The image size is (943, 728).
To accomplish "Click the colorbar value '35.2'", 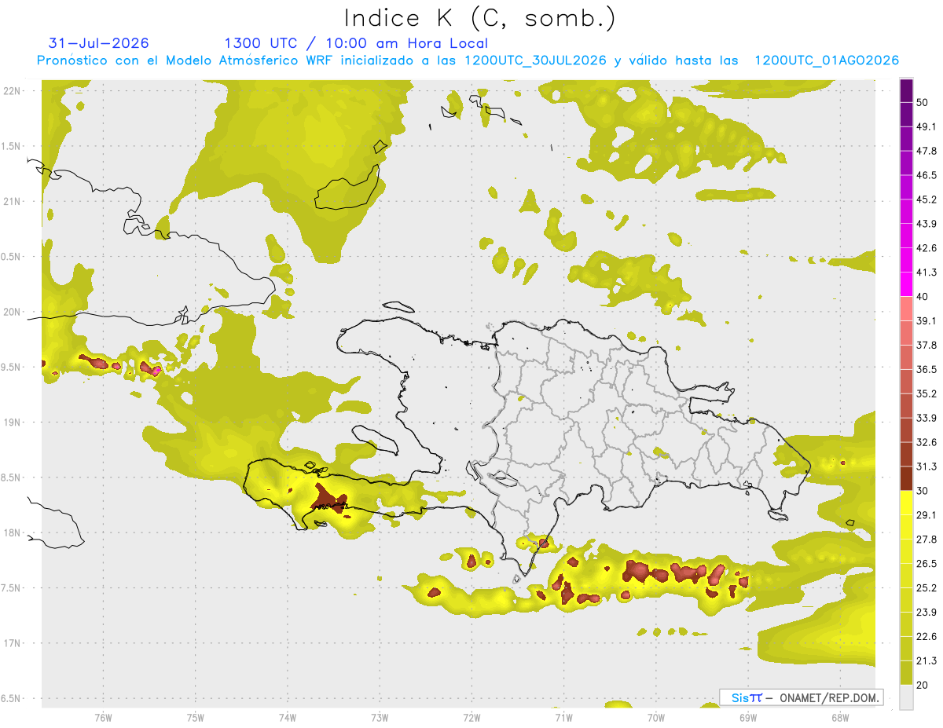I will click(x=926, y=393).
